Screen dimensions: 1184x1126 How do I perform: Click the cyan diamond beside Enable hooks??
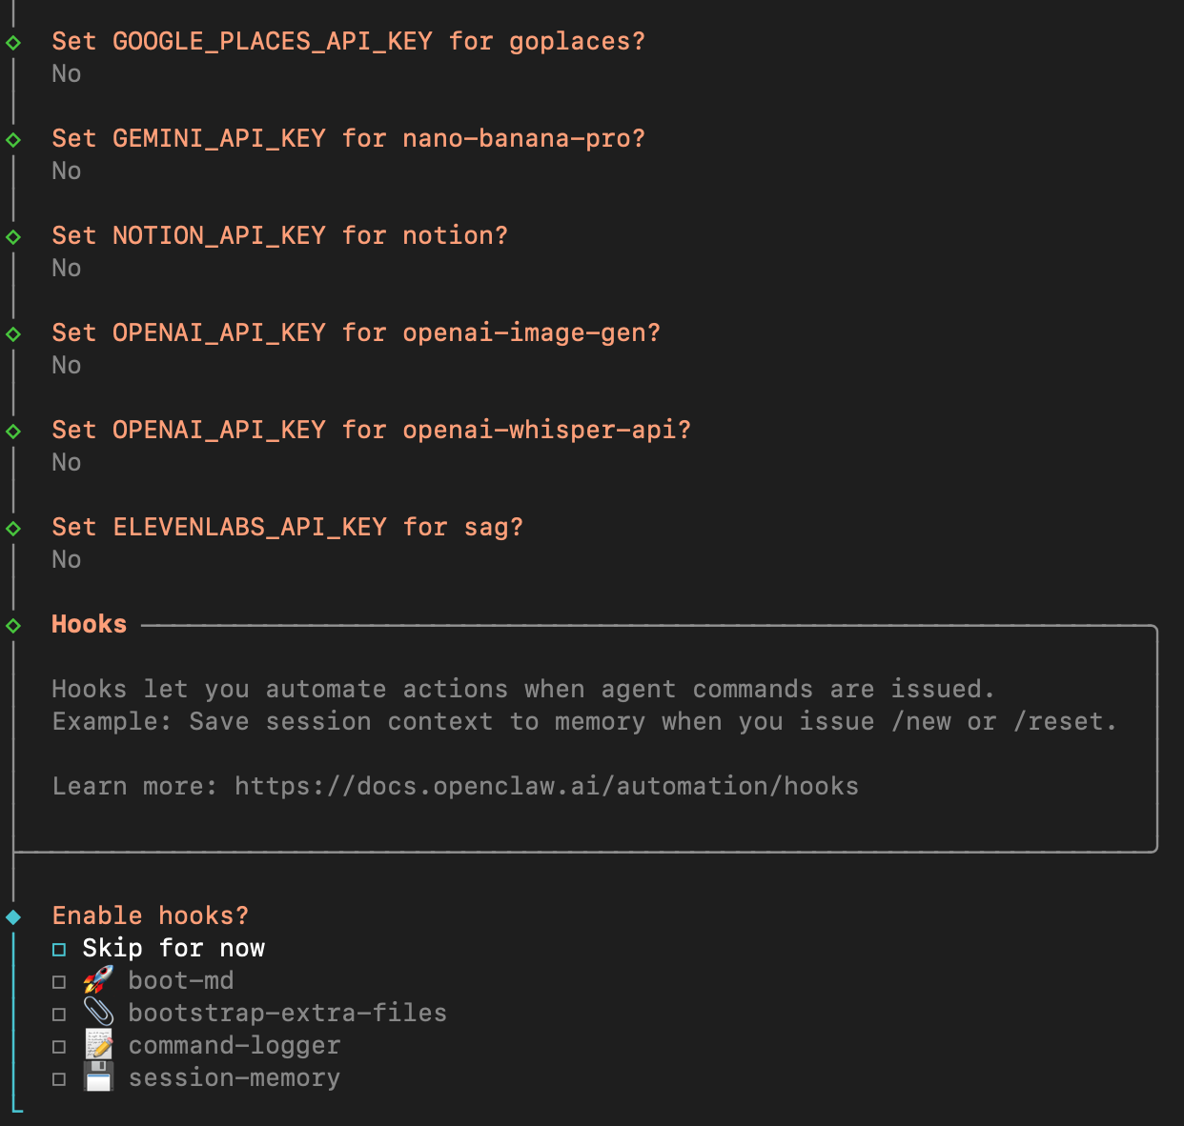point(13,916)
